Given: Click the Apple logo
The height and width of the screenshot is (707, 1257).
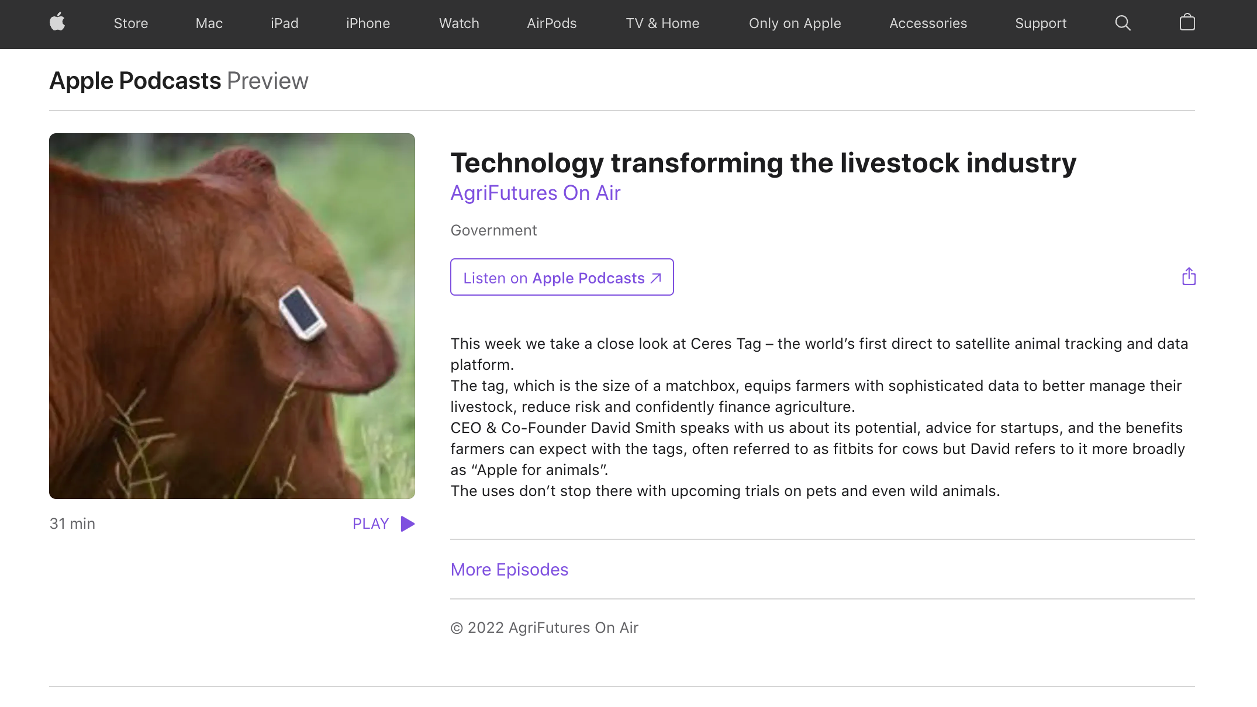Looking at the screenshot, I should click(x=57, y=23).
